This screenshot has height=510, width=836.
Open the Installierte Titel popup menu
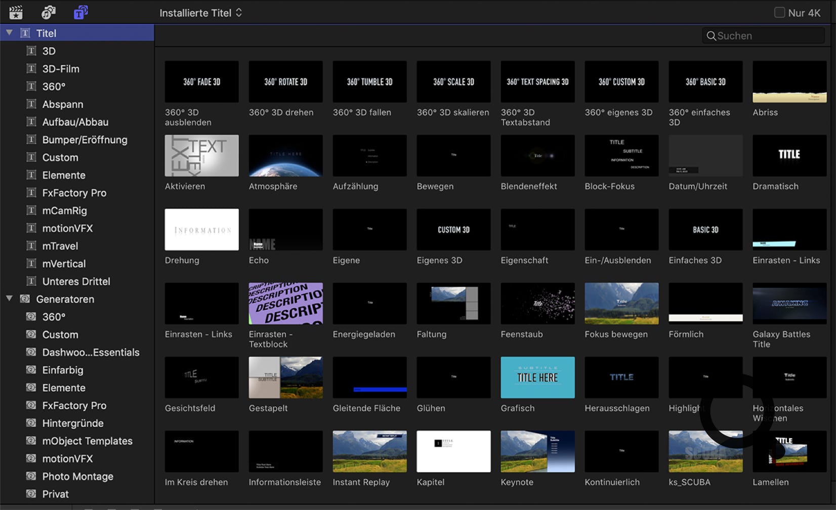[x=200, y=13]
